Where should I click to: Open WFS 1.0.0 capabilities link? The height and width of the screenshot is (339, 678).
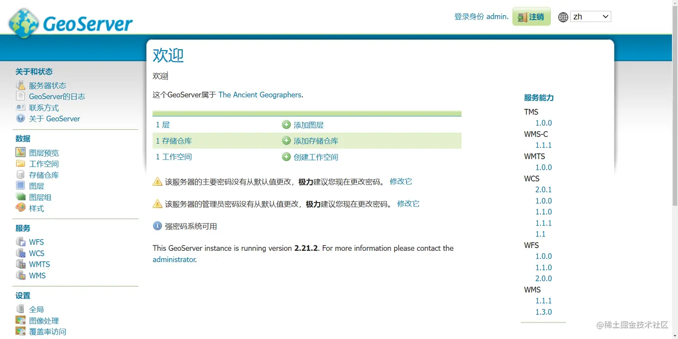point(543,256)
